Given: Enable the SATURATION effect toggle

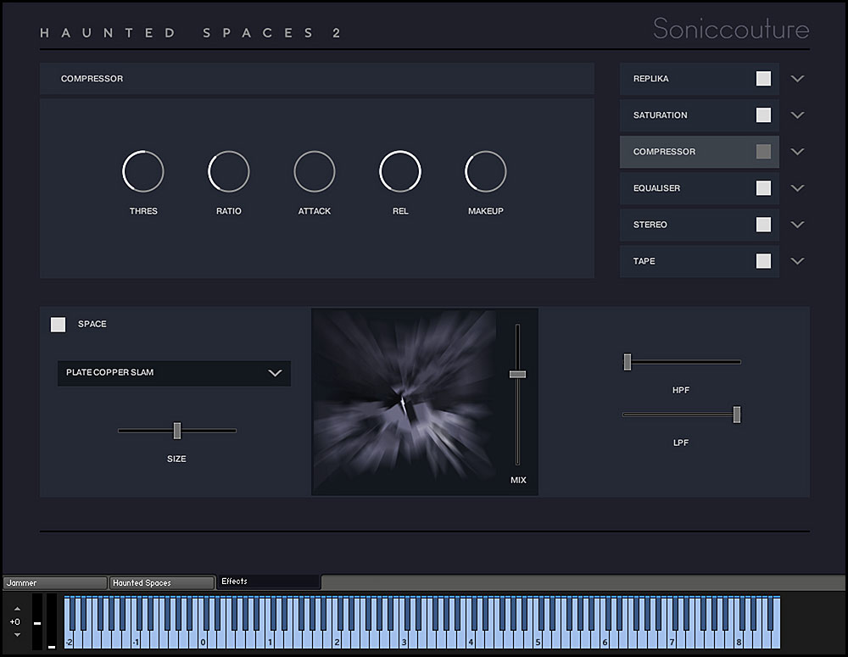Looking at the screenshot, I should coord(763,114).
